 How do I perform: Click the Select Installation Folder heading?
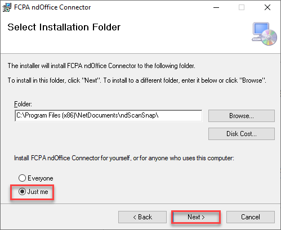tap(64, 27)
